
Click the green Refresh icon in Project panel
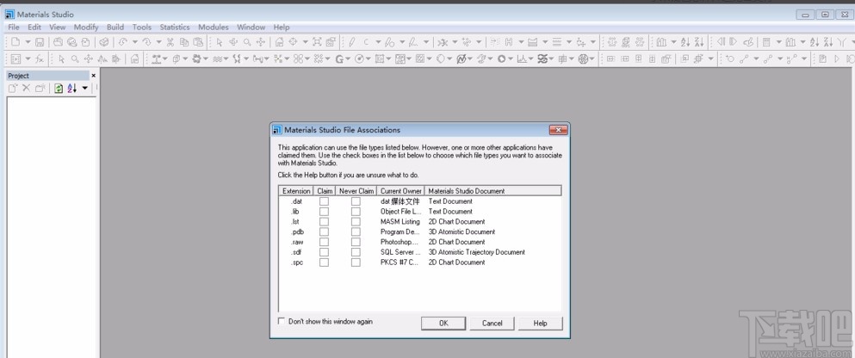pos(59,89)
